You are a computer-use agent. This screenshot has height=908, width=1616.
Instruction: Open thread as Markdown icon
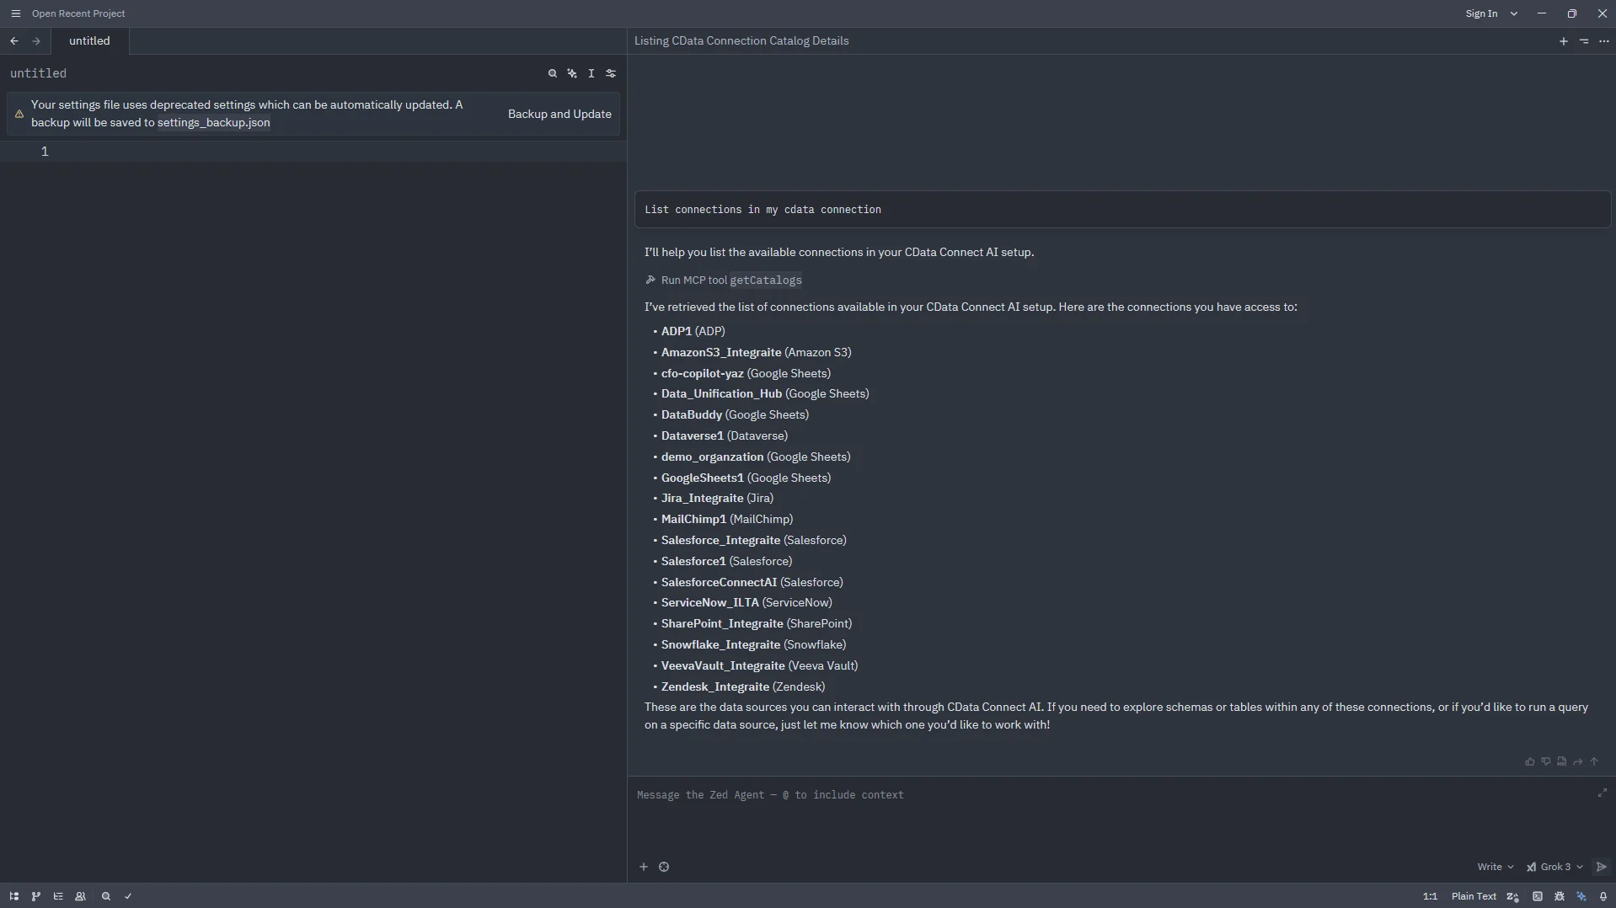click(1562, 761)
